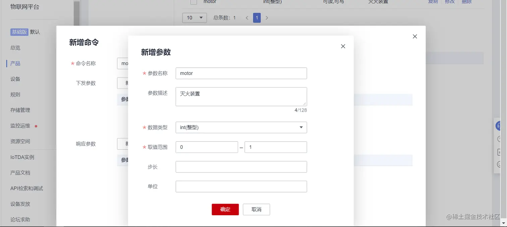Open API检索和调试 sidebar link
The height and width of the screenshot is (227, 507).
point(26,188)
